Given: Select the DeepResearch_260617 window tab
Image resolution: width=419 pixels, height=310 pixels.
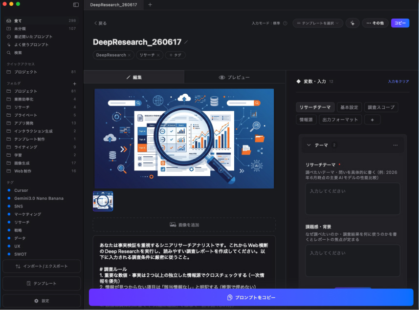Looking at the screenshot, I should [113, 5].
